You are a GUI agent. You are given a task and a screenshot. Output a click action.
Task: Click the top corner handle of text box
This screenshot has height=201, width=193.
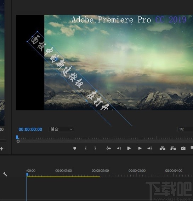[x=37, y=31]
